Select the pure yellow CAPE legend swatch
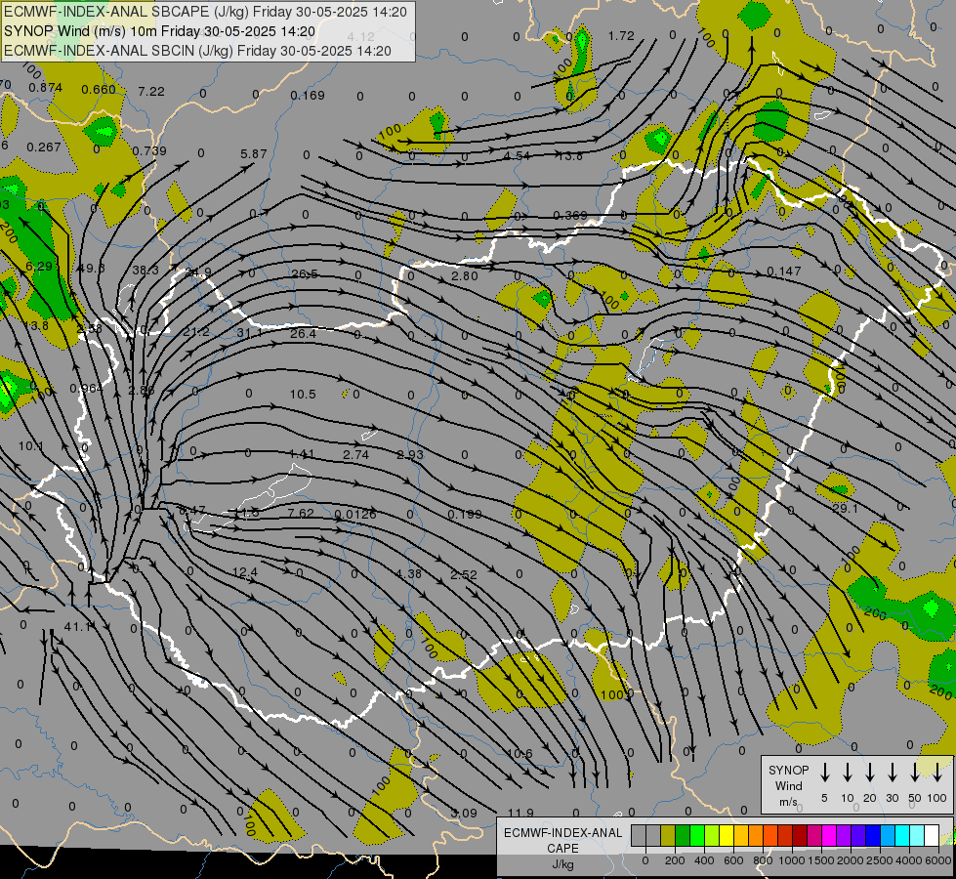956x879 pixels. 727,835
